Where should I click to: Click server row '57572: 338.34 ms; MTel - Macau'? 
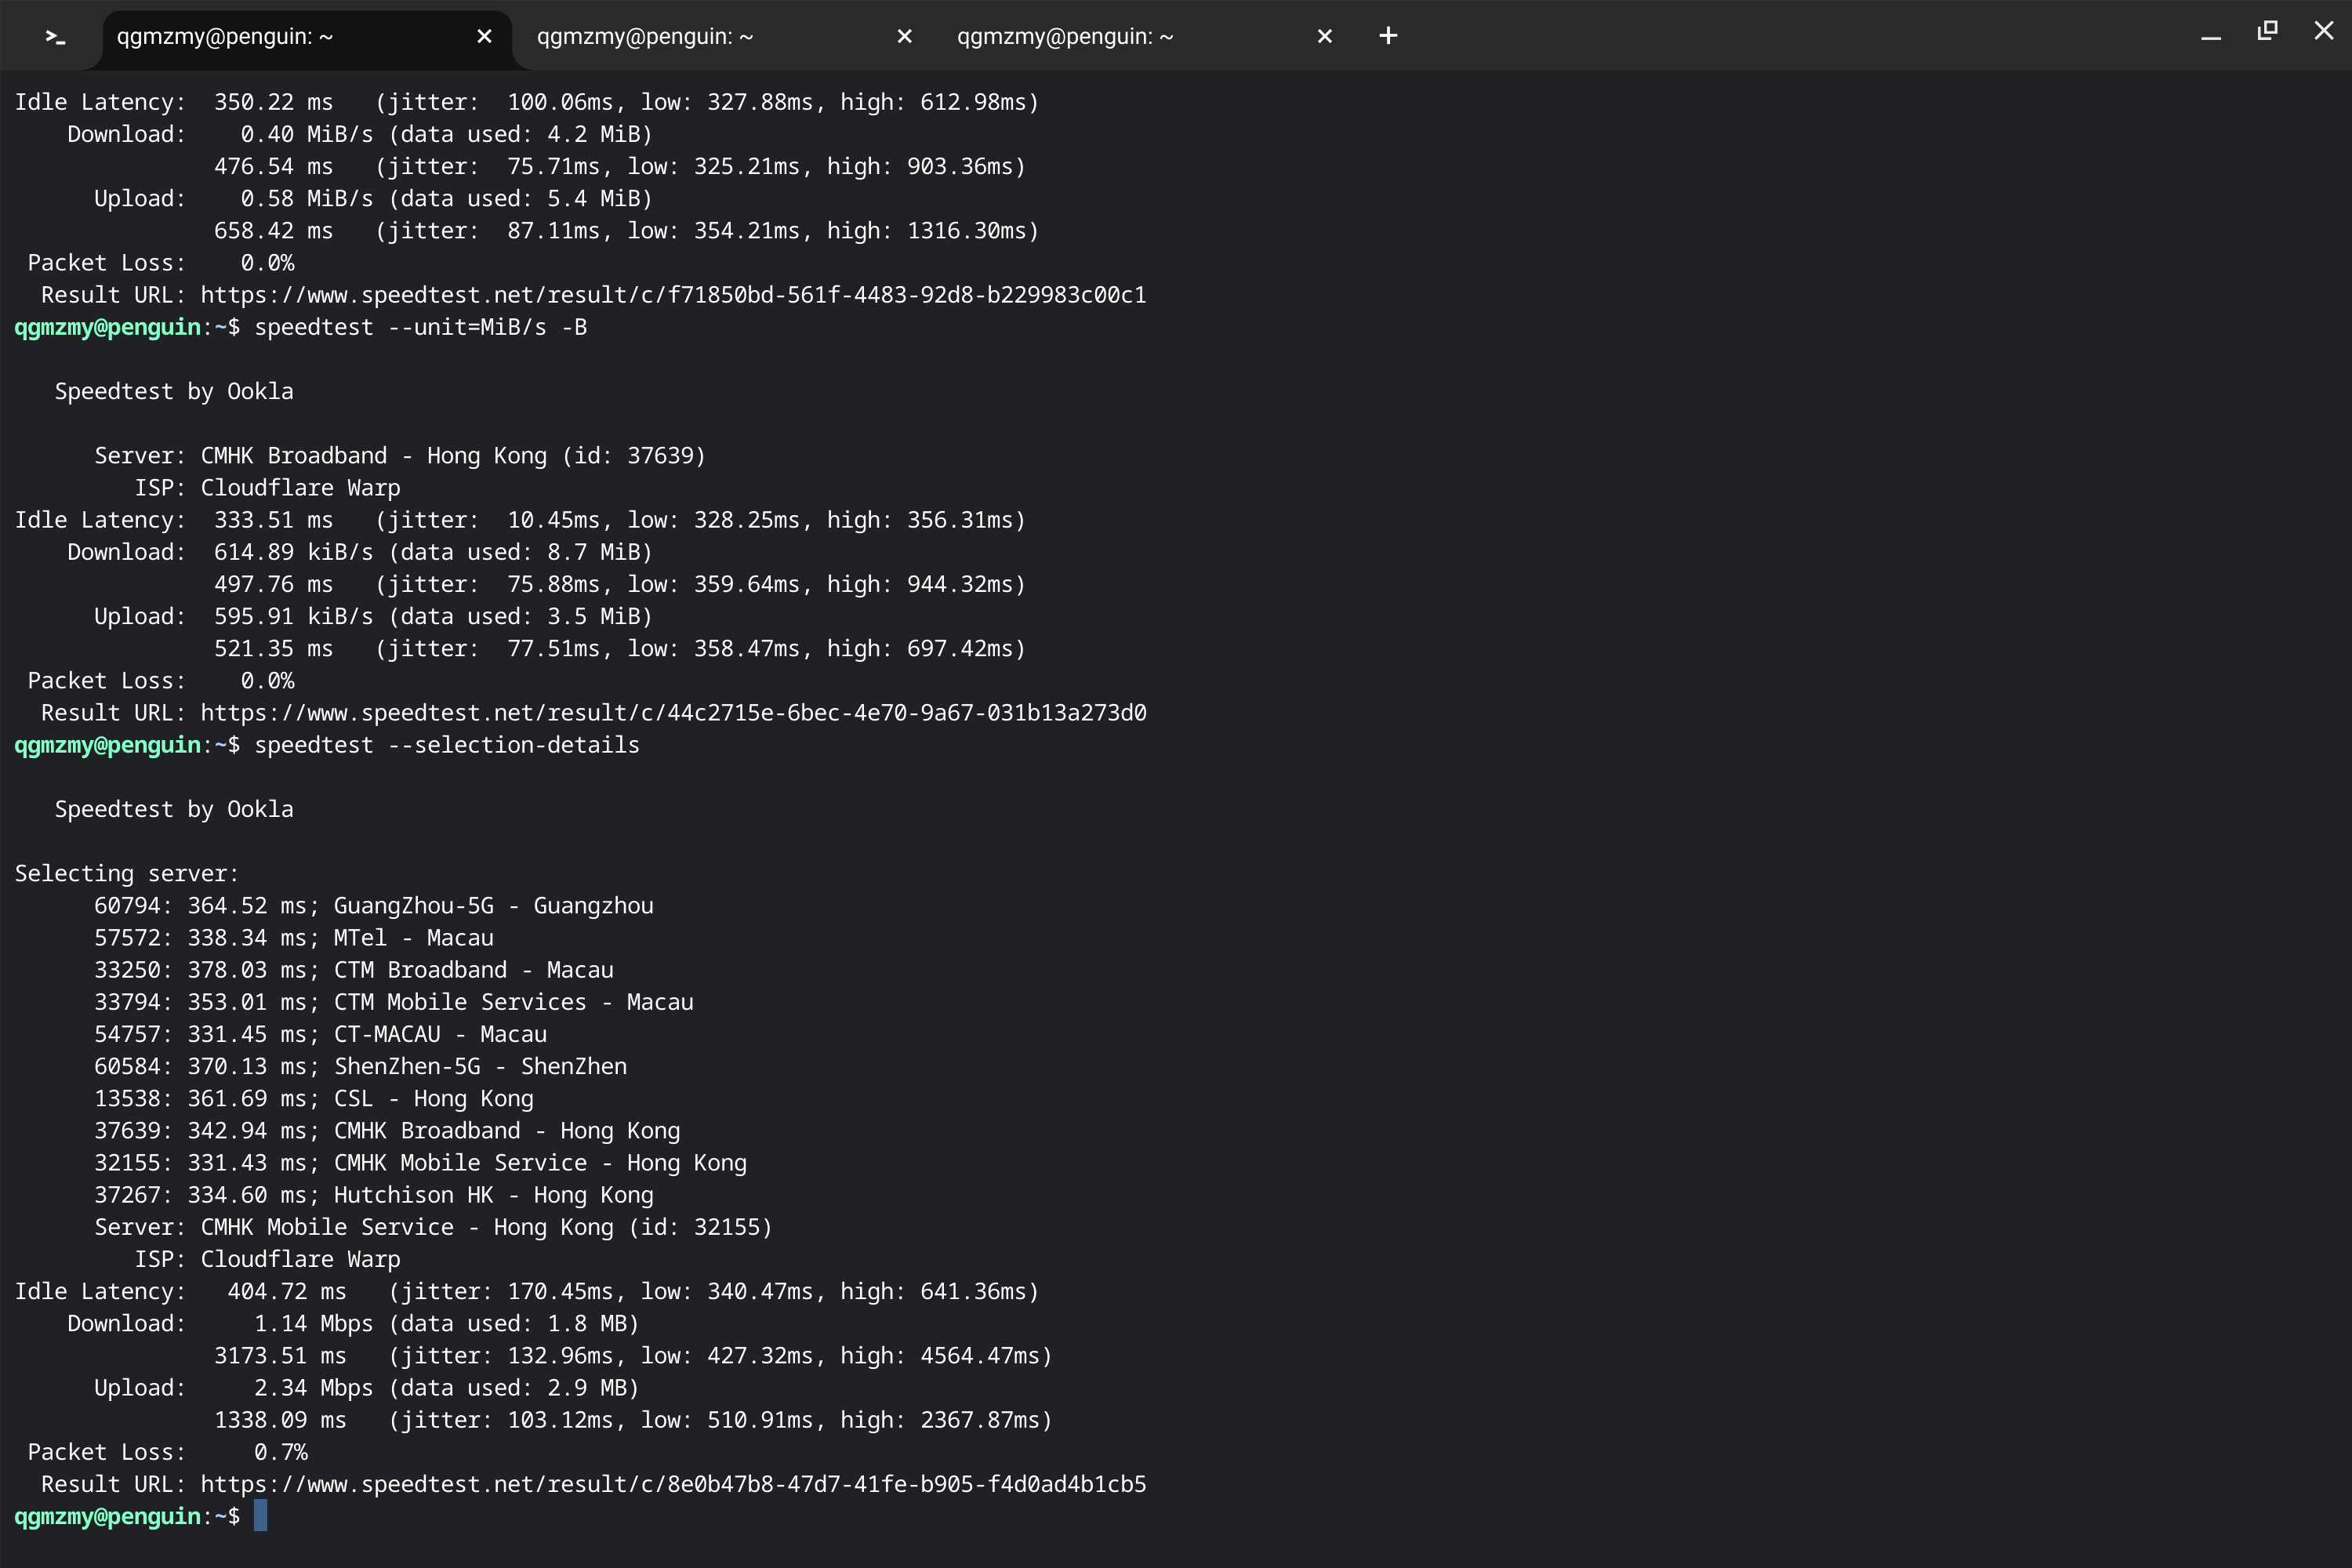(294, 938)
